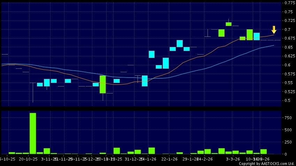Click the 31-12-25 date label

click(x=134, y=158)
